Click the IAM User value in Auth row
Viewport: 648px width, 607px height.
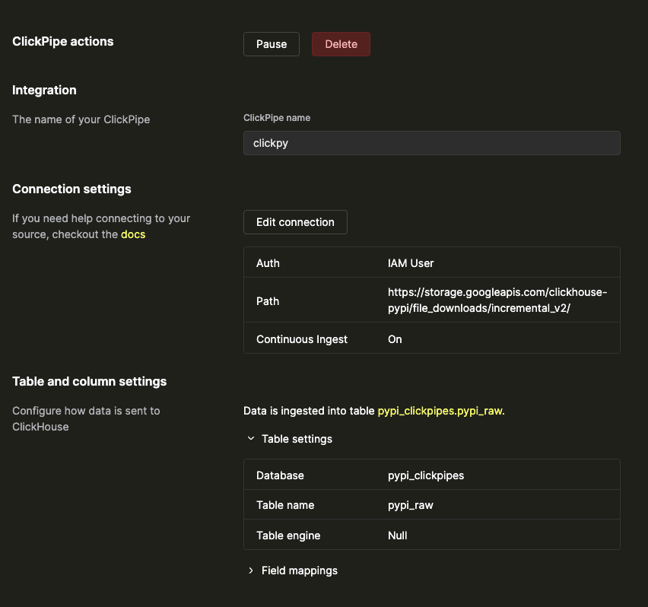click(x=411, y=263)
